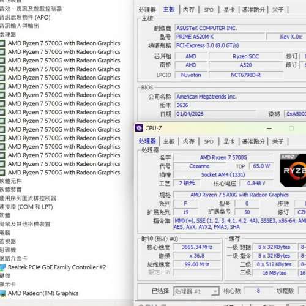Viewport: 306px width, 306px height.
Task: Click the Rev X.0x revision field
Action: (286, 37)
